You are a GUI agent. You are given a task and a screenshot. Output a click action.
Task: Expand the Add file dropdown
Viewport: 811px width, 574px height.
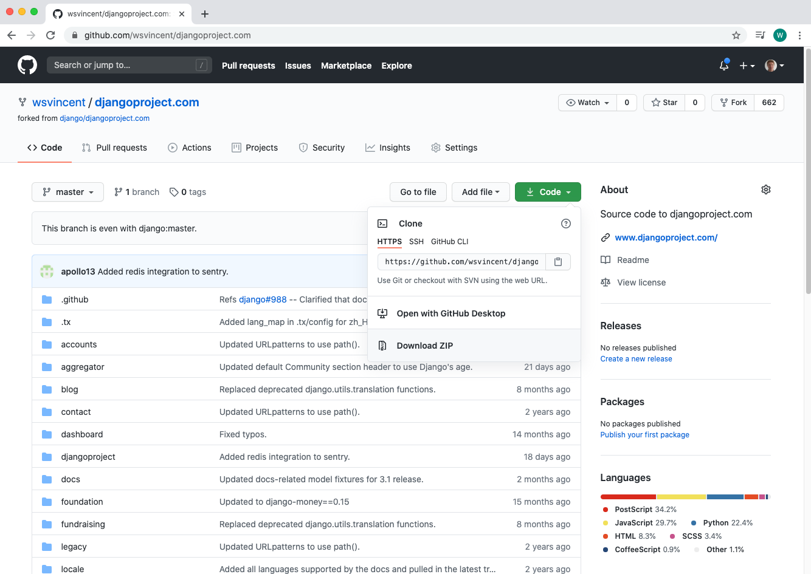coord(480,192)
